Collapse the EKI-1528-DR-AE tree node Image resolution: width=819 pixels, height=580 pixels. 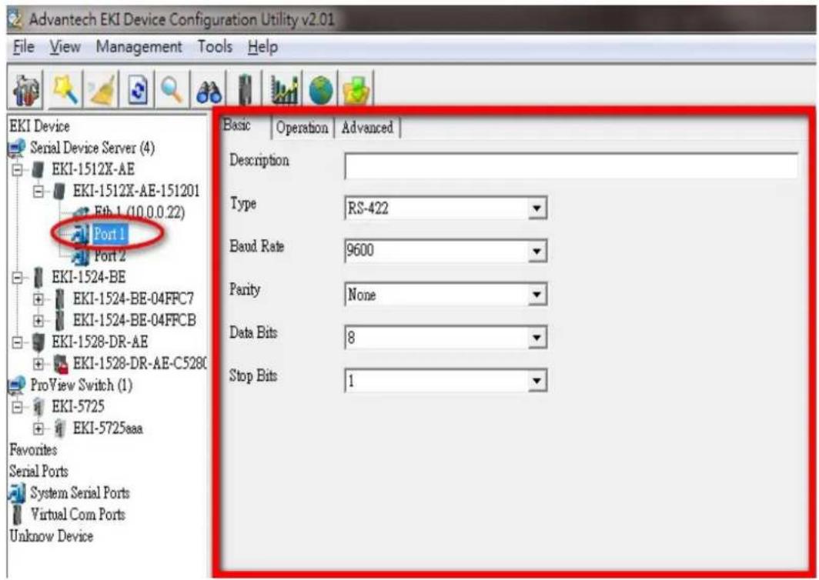point(17,342)
